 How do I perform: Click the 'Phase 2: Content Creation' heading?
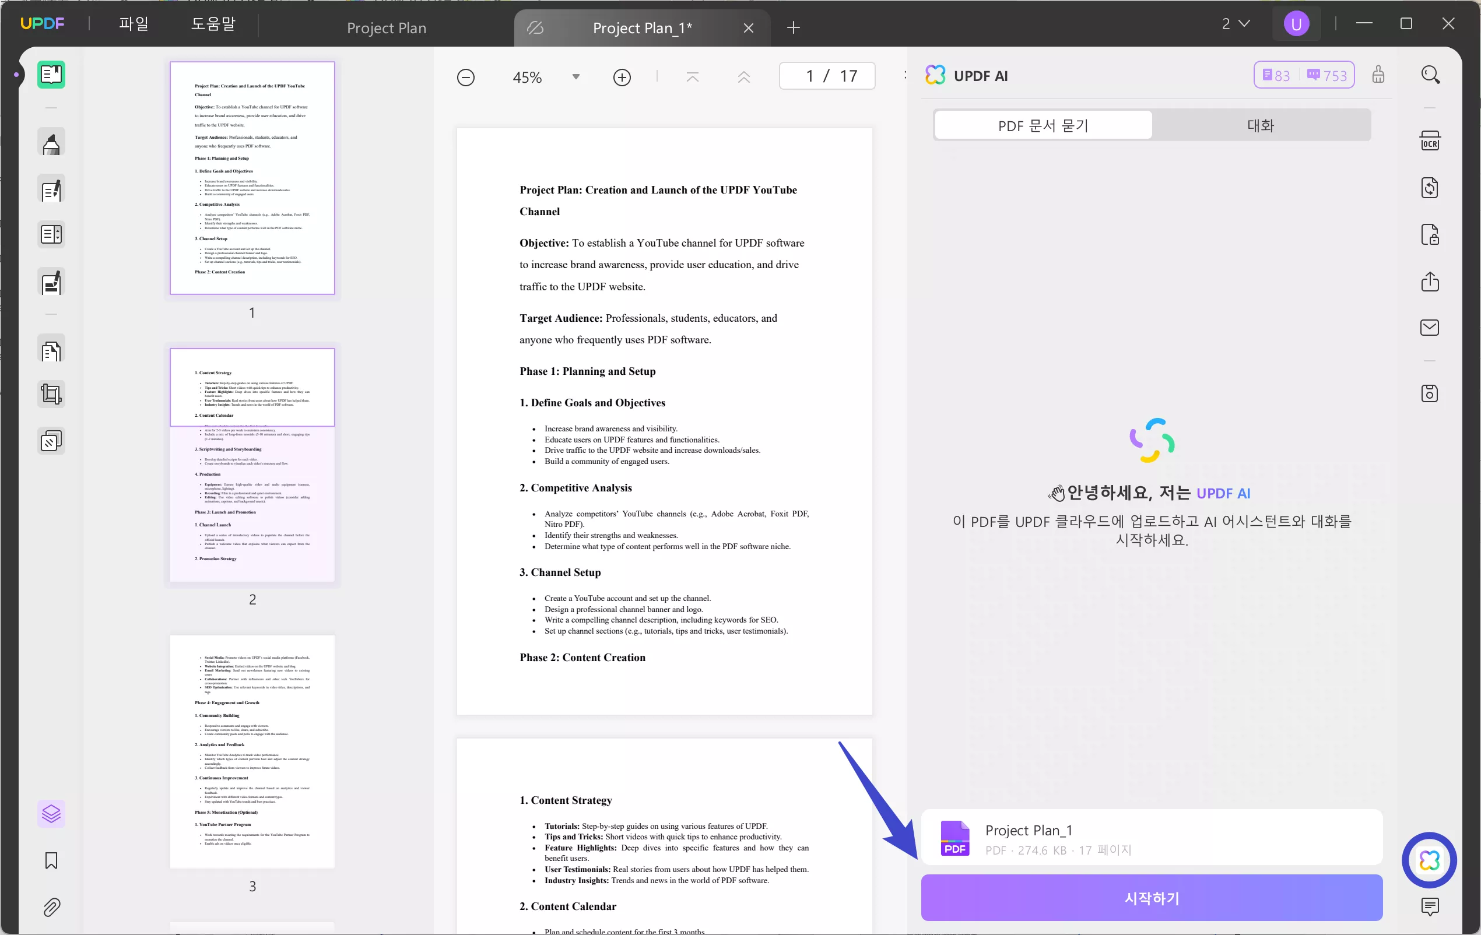pos(582,657)
